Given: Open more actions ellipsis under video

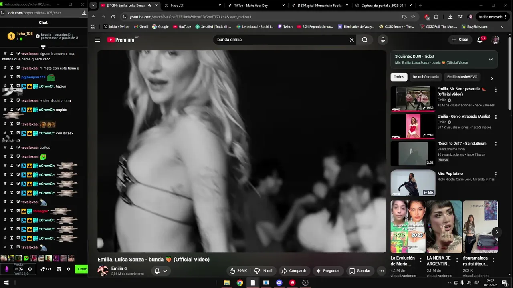Looking at the screenshot, I should [382, 271].
